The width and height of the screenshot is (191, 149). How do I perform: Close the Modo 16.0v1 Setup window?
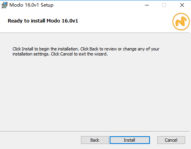click(x=182, y=5)
